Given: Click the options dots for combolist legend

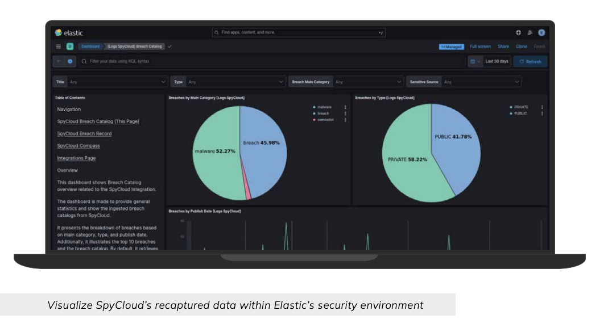Looking at the screenshot, I should tap(345, 120).
